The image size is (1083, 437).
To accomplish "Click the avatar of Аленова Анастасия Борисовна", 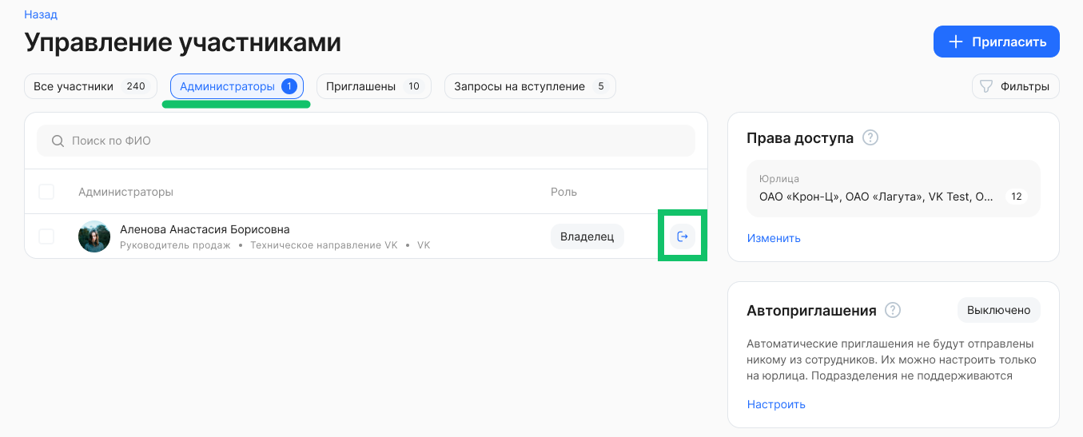I will coord(94,236).
